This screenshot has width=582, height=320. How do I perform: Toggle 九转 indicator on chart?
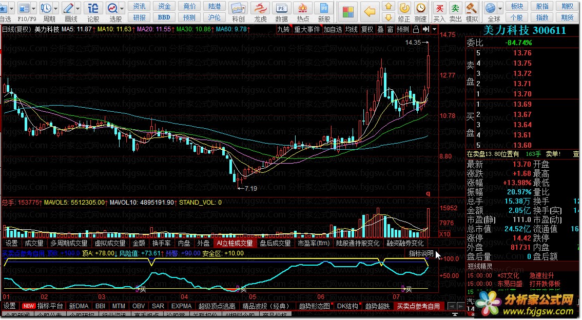coord(283,29)
